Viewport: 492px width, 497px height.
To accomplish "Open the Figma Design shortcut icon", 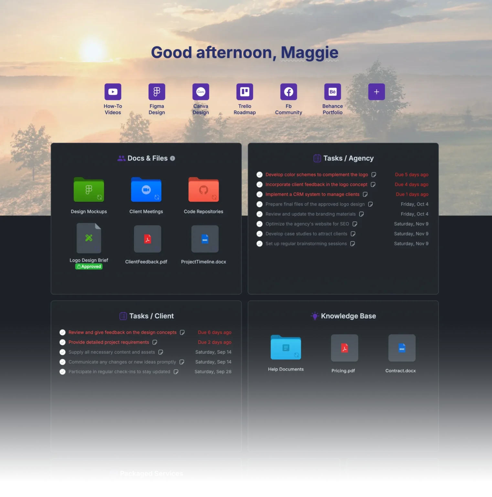I will [x=157, y=92].
